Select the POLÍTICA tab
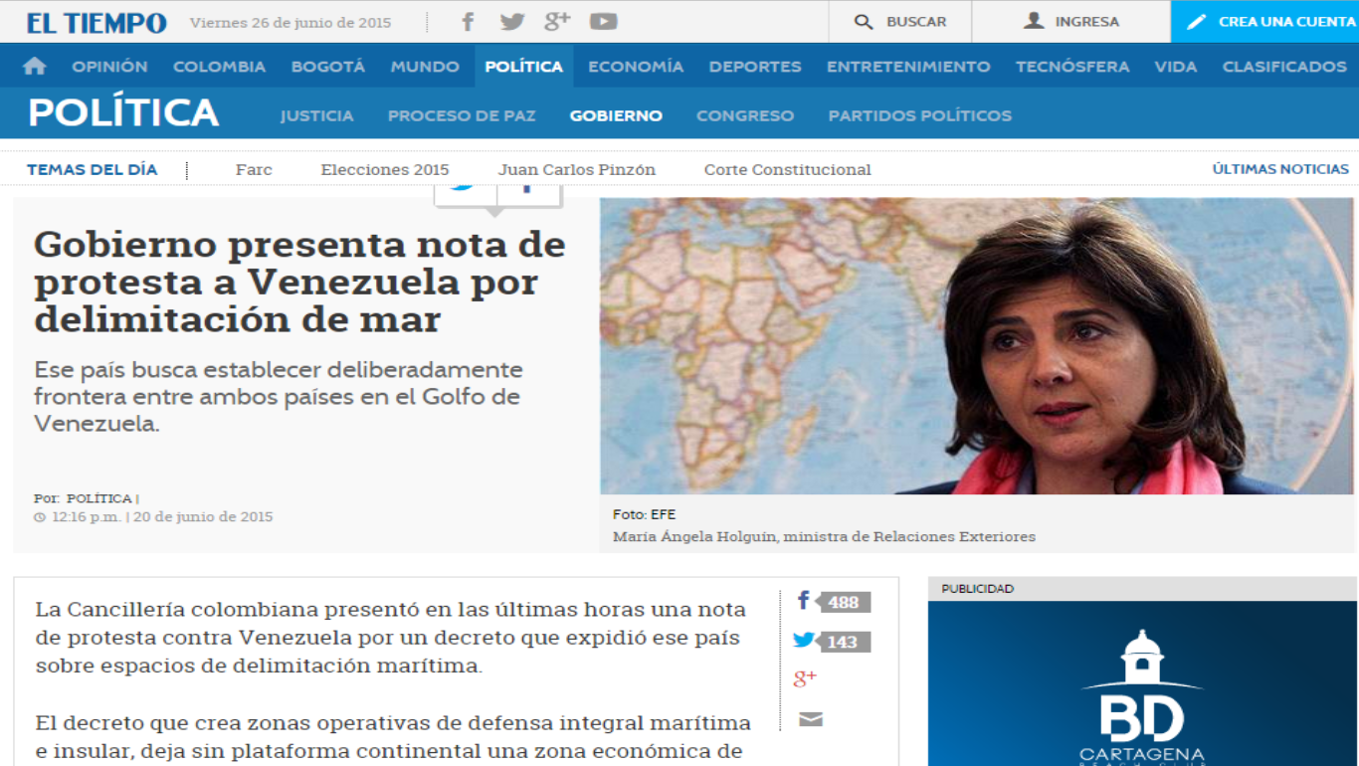The image size is (1359, 766). (523, 67)
